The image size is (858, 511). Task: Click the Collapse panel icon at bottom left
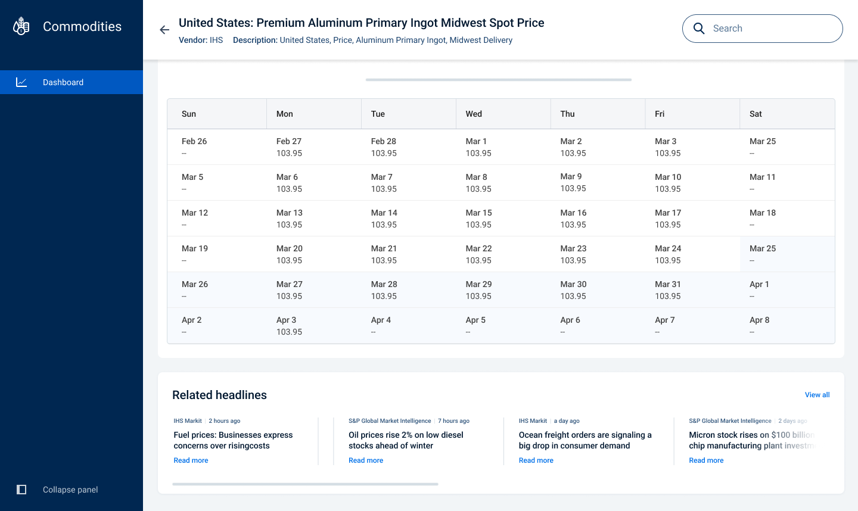tap(21, 489)
